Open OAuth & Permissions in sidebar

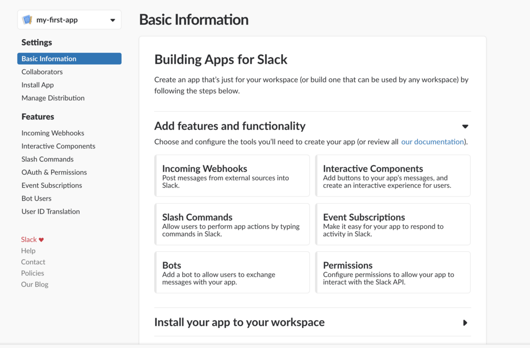click(54, 172)
